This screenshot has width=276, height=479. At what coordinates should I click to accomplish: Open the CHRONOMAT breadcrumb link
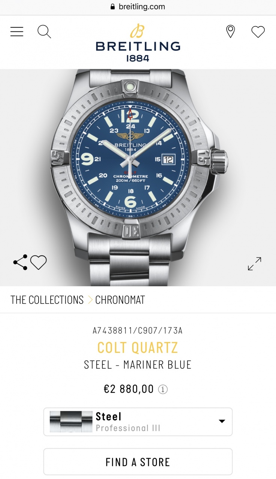[120, 300]
